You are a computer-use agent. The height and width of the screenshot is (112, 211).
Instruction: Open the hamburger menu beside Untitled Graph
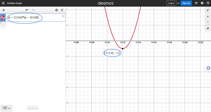pos(3,3)
